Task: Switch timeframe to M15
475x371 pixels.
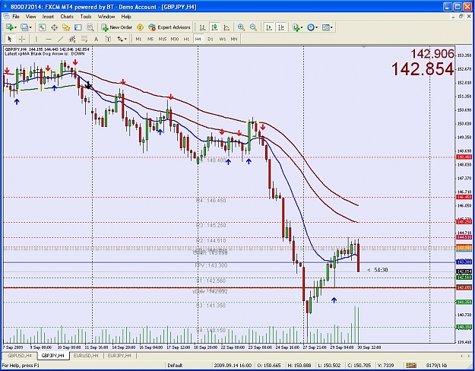Action: coord(163,39)
